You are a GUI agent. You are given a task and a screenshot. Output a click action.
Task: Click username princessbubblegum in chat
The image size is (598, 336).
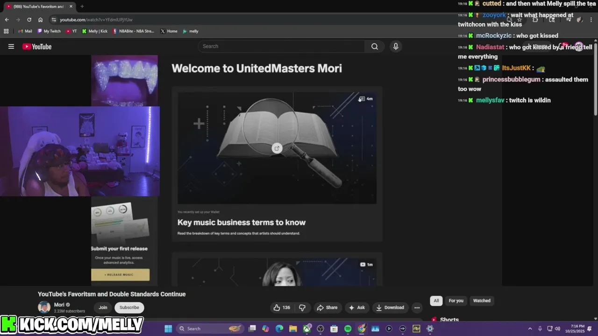pyautogui.click(x=511, y=79)
